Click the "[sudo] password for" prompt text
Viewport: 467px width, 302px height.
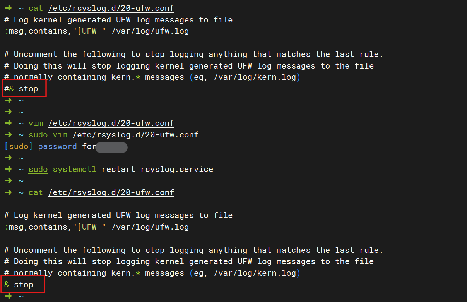click(50, 146)
